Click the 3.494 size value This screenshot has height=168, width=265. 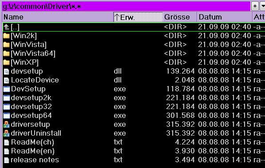[x=185, y=160]
